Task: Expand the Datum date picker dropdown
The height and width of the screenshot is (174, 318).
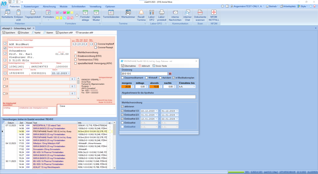Action: 69,73
